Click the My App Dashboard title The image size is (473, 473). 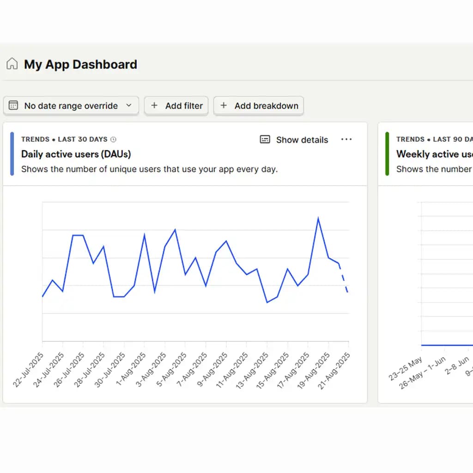[80, 64]
